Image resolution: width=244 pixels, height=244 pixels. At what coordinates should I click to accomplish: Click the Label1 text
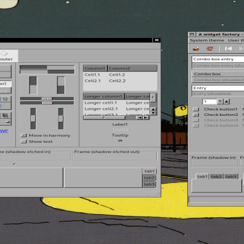coord(120,124)
